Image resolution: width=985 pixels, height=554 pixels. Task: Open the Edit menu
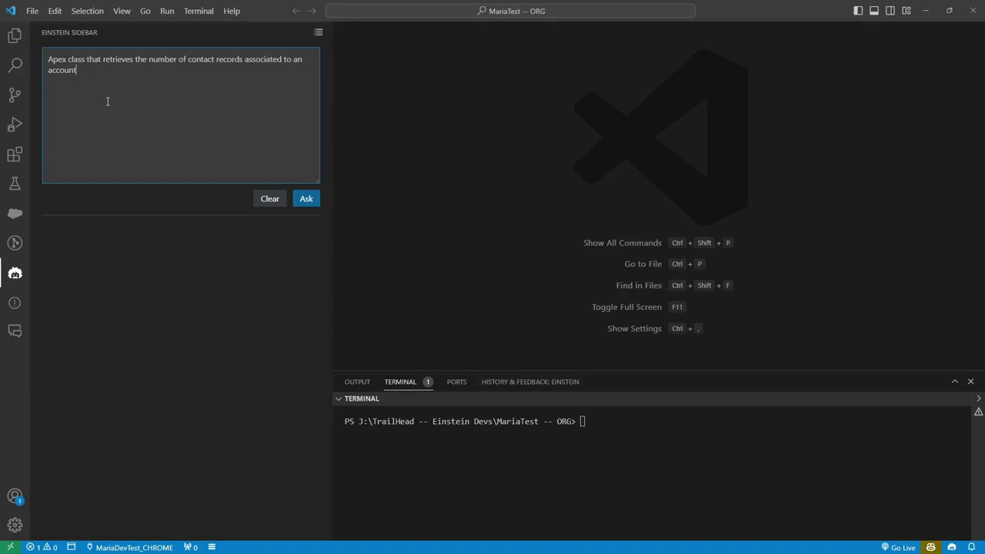pyautogui.click(x=55, y=11)
